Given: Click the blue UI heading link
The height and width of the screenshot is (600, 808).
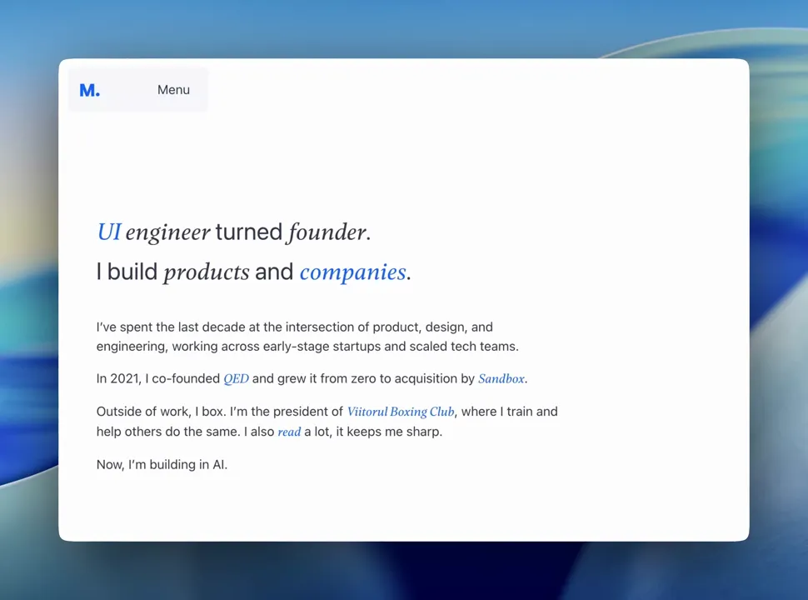Looking at the screenshot, I should coord(109,232).
